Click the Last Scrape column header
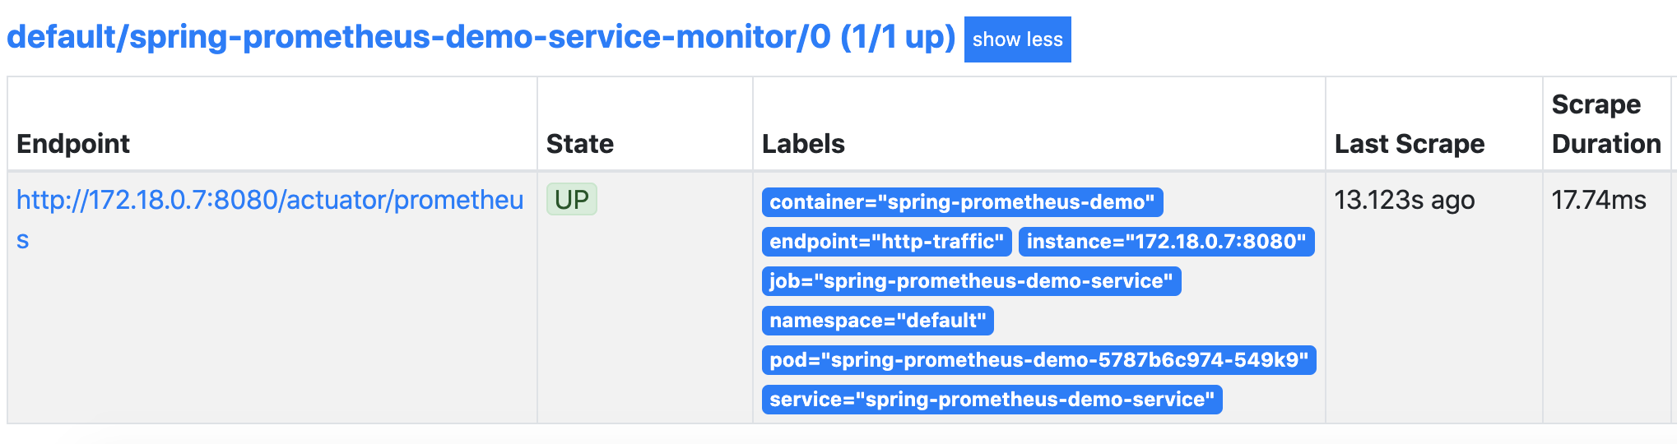 coord(1410,144)
